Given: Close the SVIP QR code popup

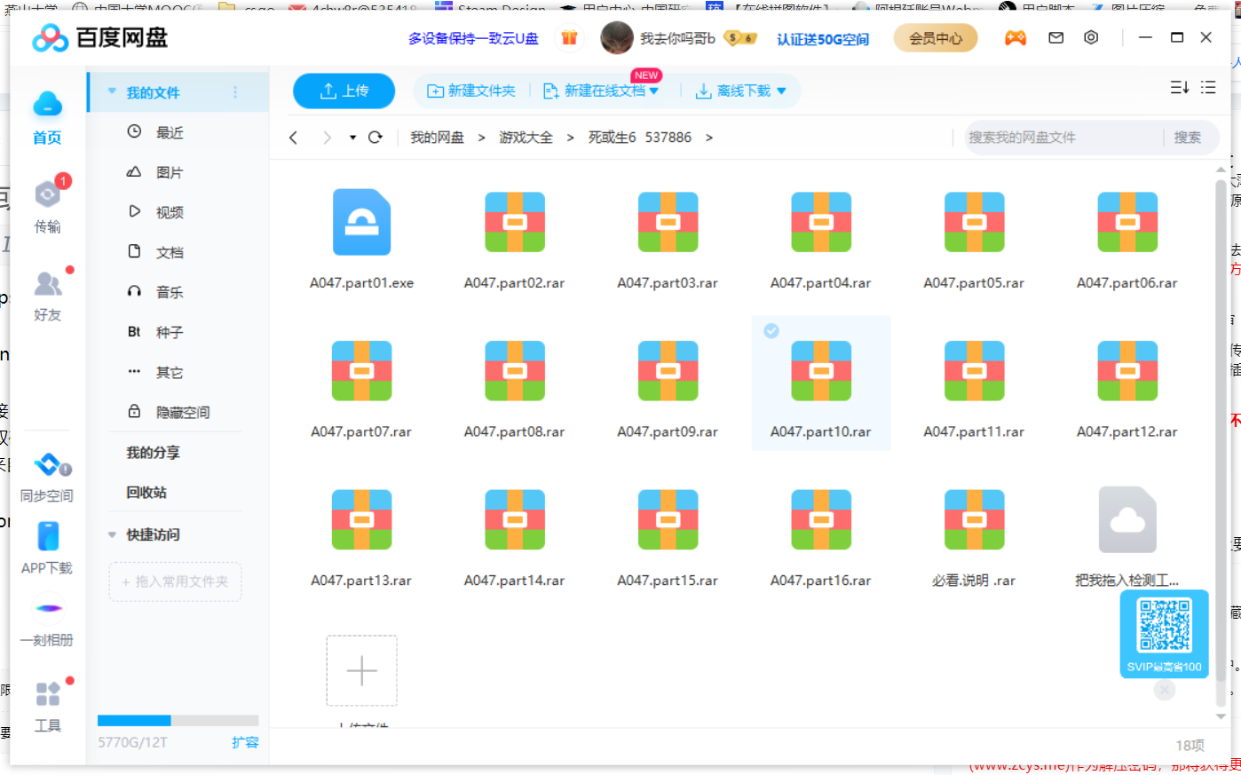Looking at the screenshot, I should [1165, 690].
